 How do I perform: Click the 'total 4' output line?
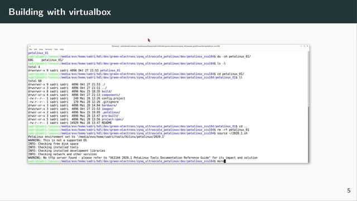click(x=34, y=67)
